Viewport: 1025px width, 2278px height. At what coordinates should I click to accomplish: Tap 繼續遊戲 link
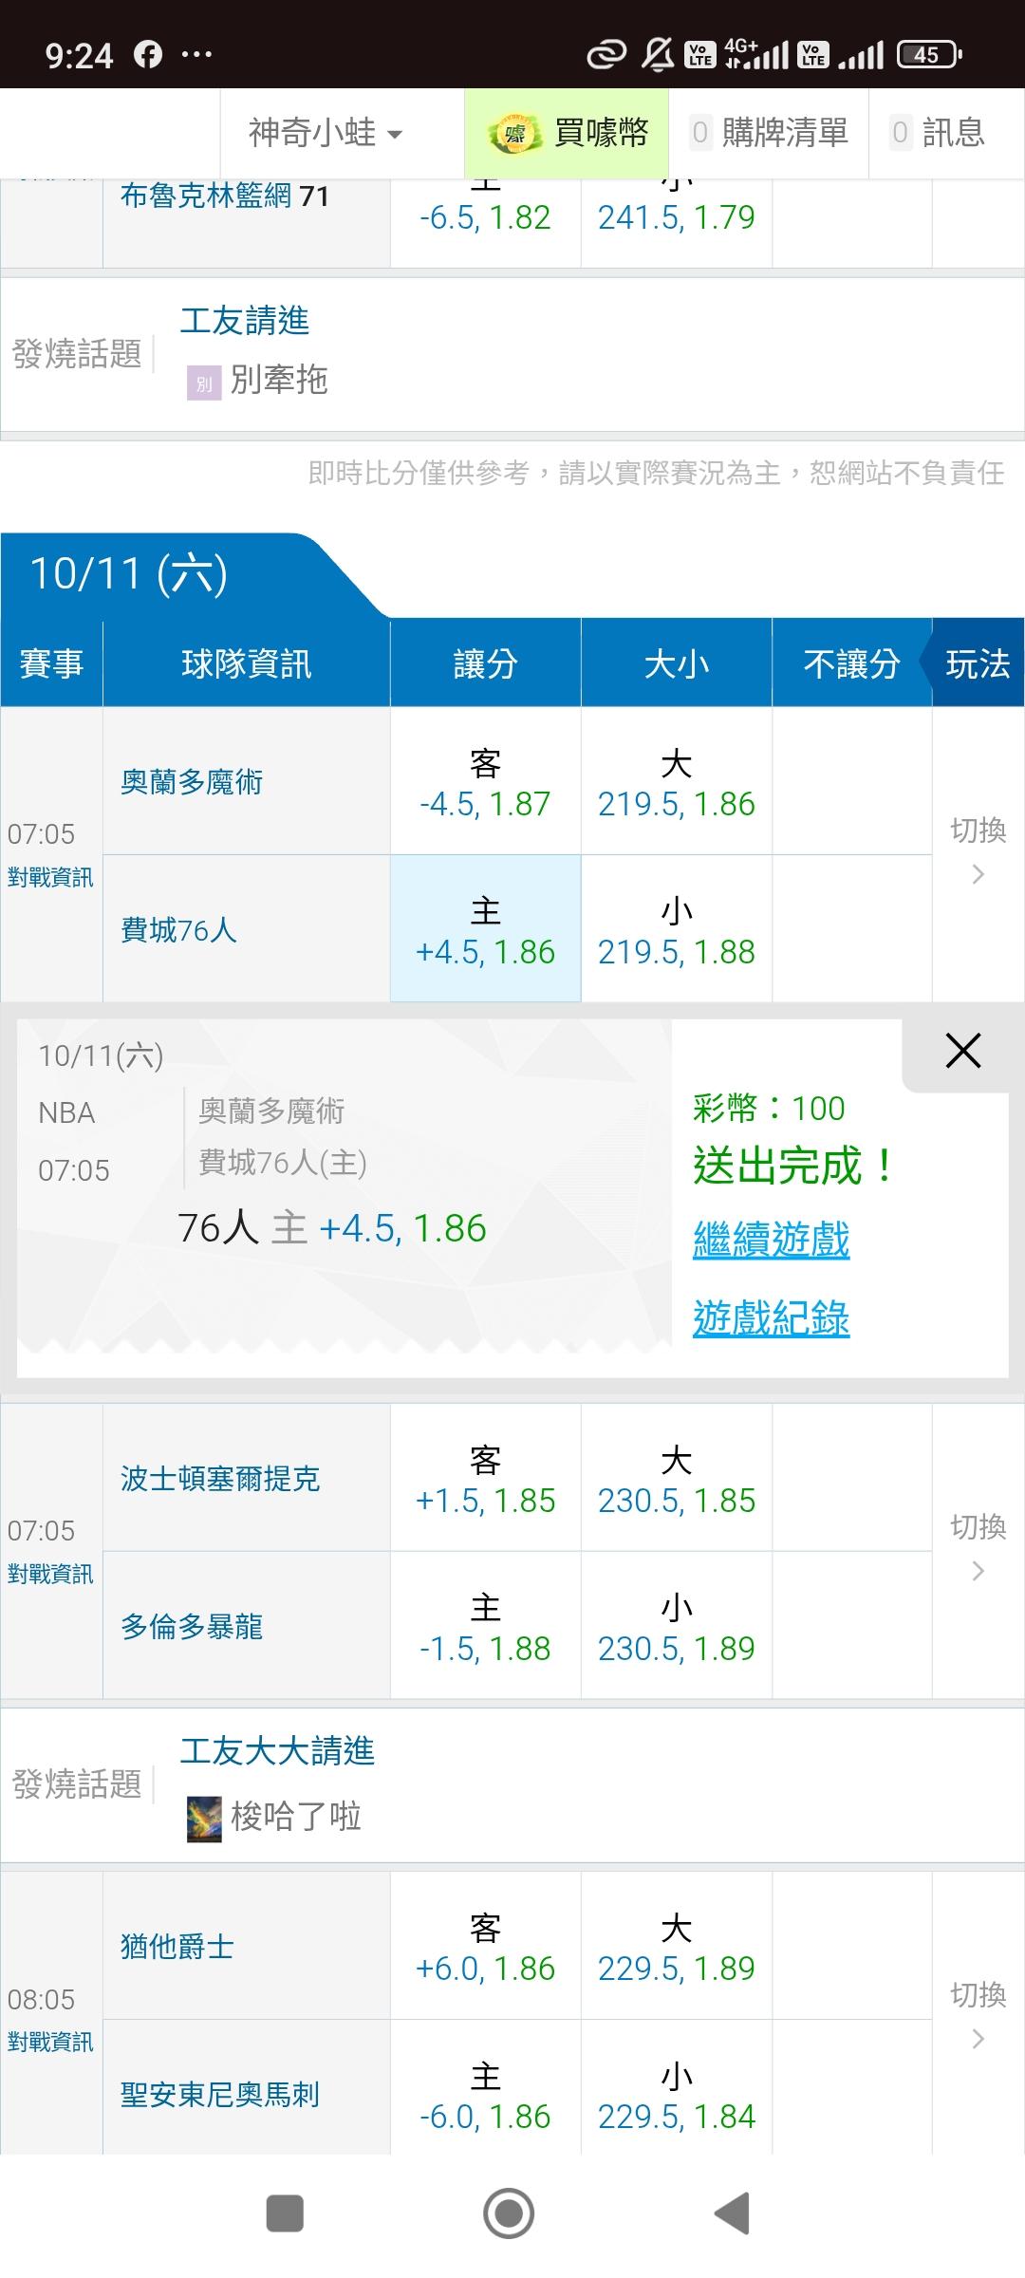pyautogui.click(x=771, y=1240)
